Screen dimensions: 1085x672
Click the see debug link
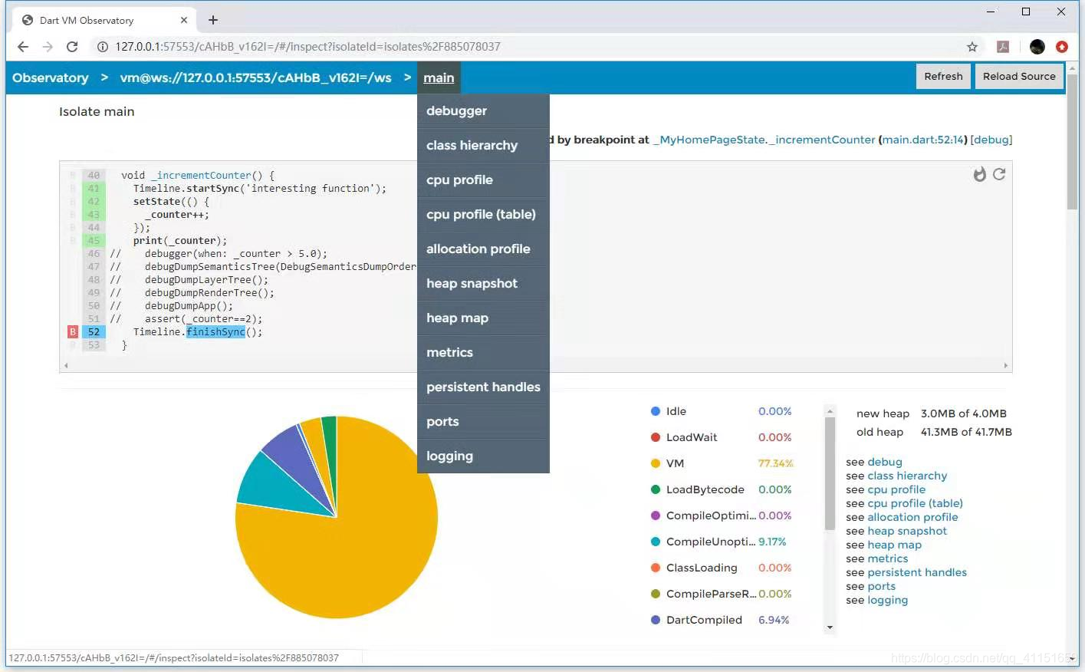point(885,462)
